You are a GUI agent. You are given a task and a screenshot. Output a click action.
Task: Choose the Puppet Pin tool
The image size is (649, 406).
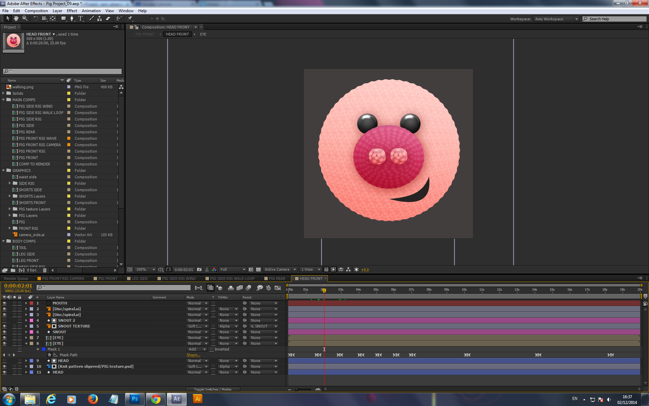(130, 19)
